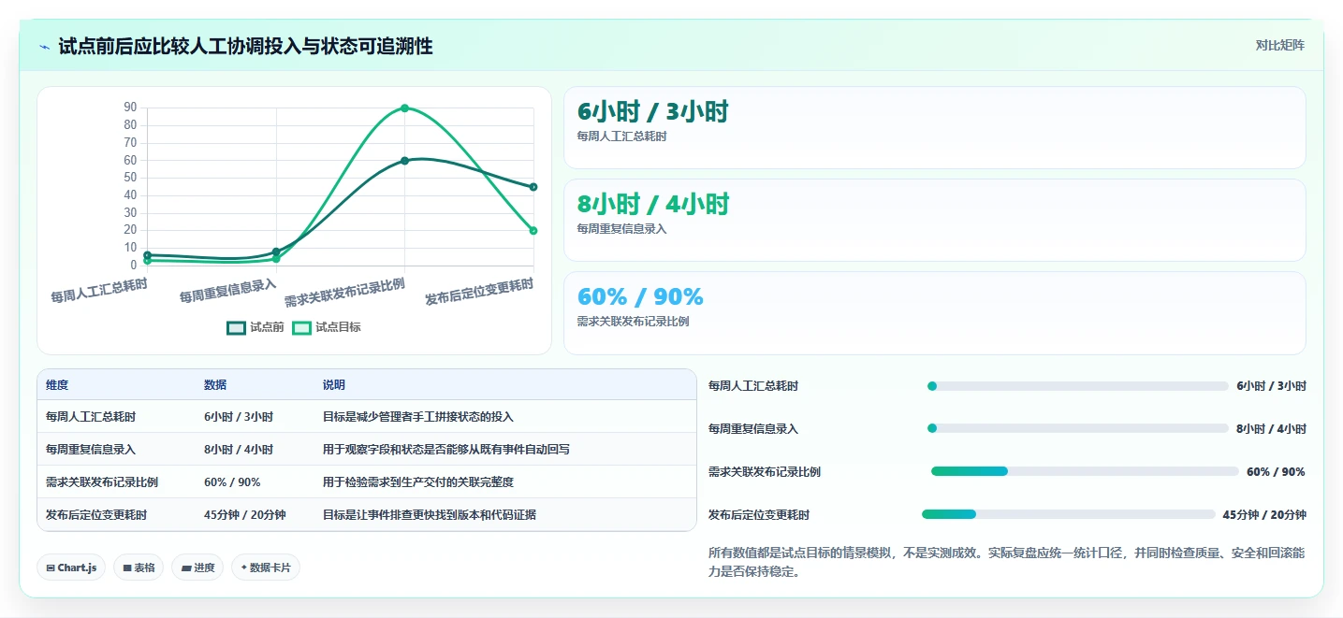Click the 45 end point of 试点前 line
Viewport: 1343px width, 618px height.
coord(533,187)
